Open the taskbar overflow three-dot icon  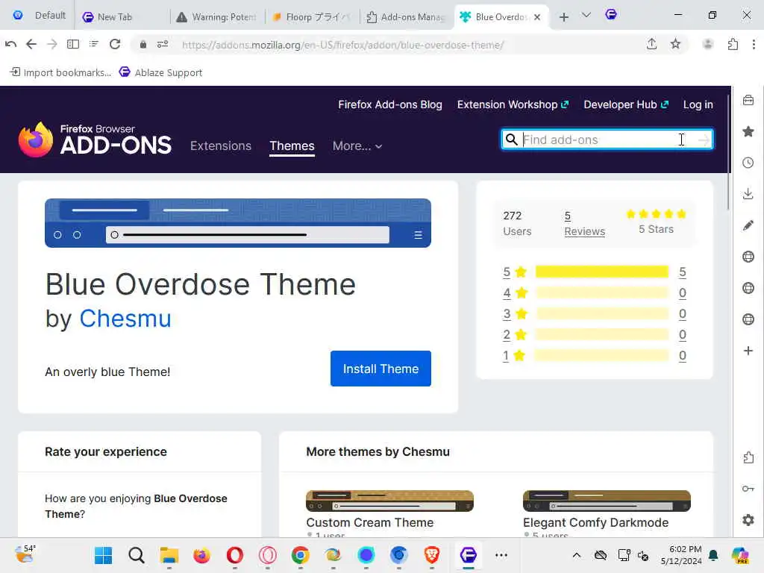pyautogui.click(x=501, y=555)
